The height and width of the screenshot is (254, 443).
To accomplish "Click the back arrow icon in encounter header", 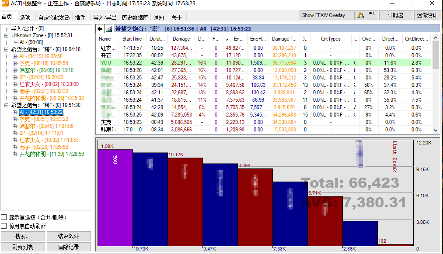I will [100, 29].
